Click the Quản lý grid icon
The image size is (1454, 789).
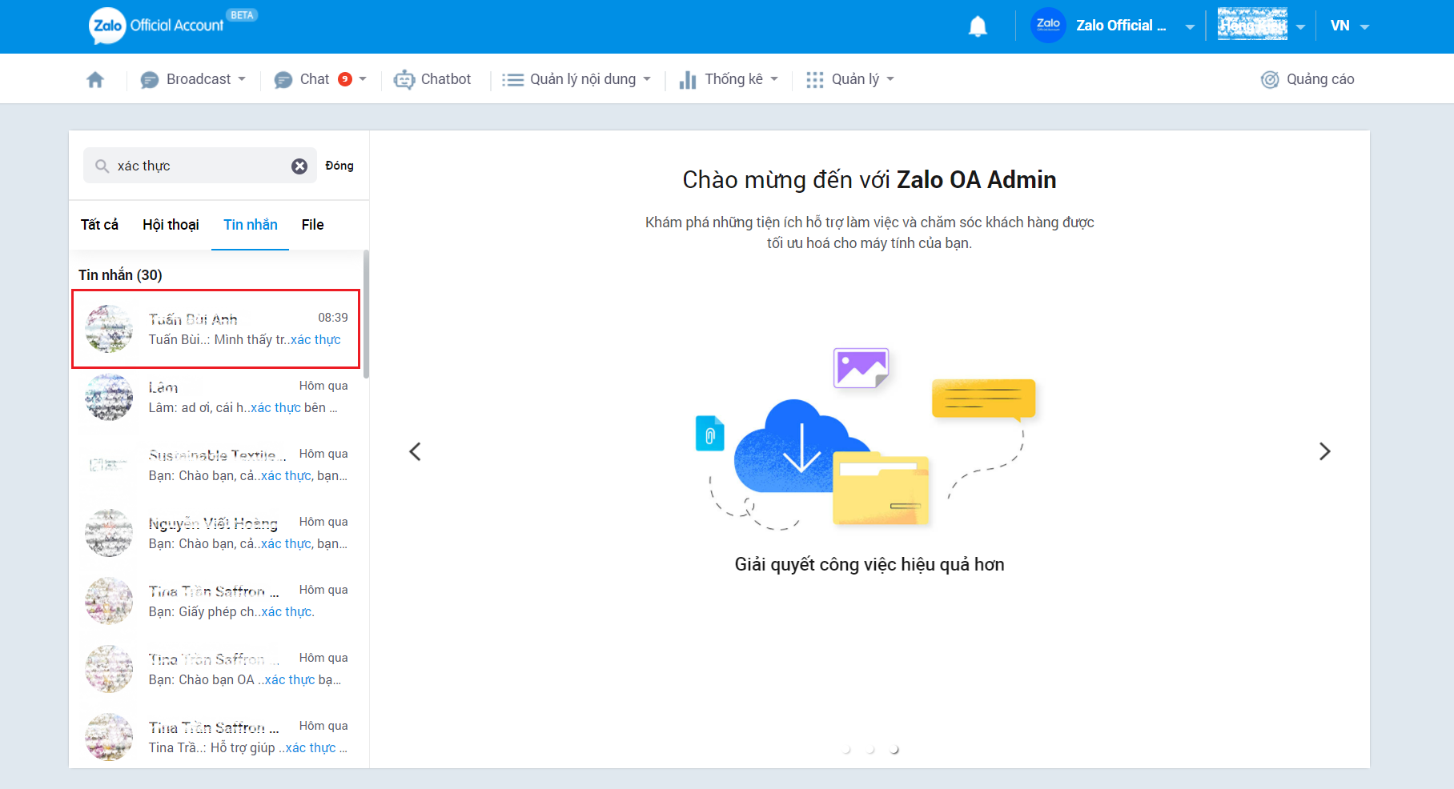click(815, 80)
